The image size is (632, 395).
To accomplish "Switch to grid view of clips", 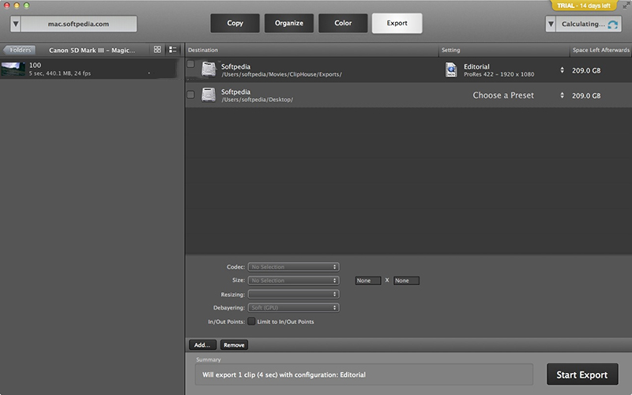I will click(x=157, y=49).
